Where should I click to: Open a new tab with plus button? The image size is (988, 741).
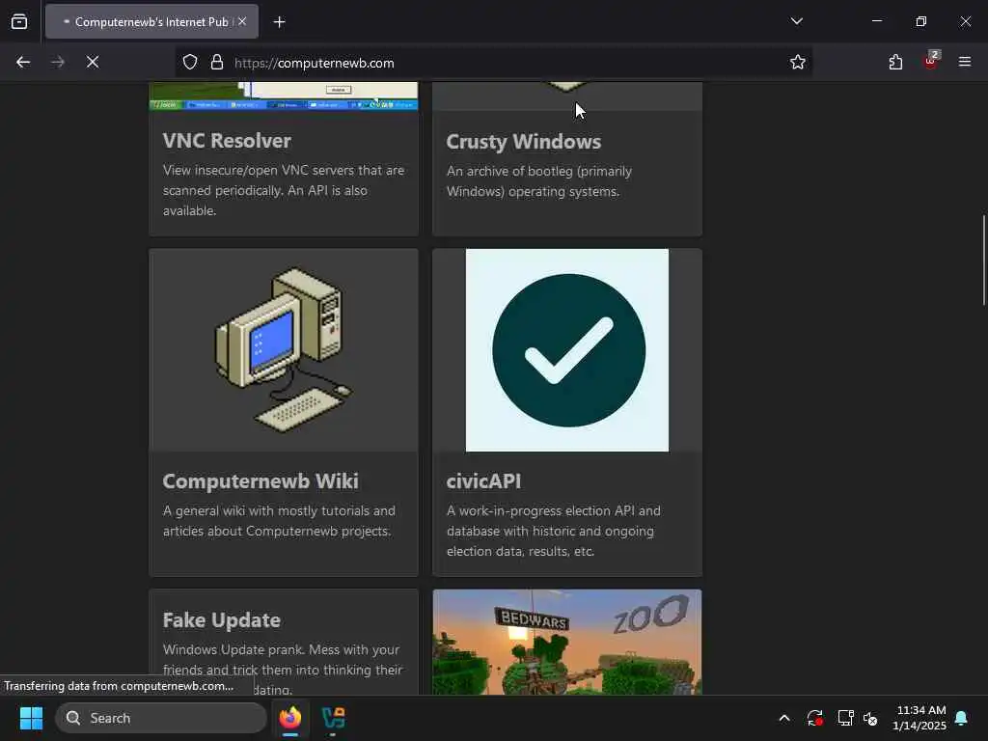tap(279, 22)
